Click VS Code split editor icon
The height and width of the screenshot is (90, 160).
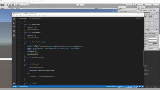pos(140,18)
